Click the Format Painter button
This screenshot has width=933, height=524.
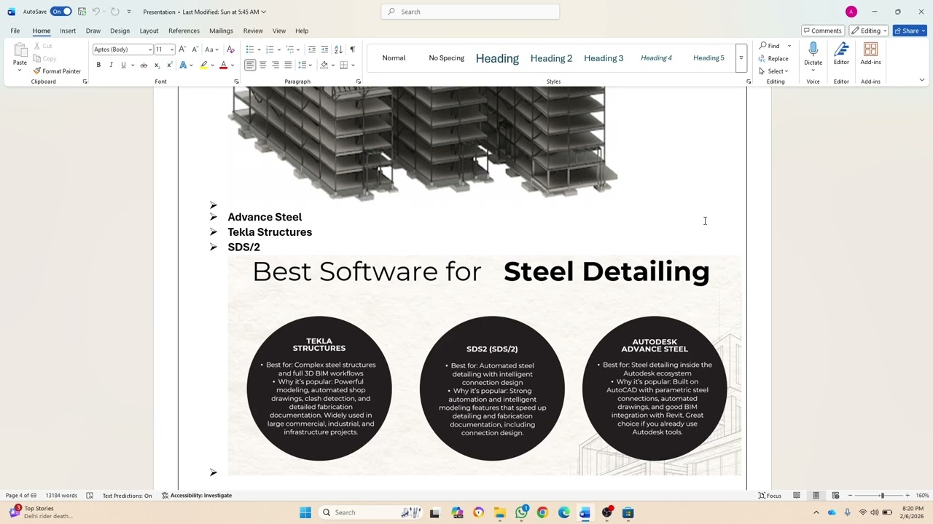coord(57,71)
